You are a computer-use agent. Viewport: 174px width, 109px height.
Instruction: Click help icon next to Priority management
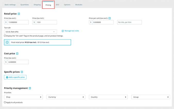30,88
